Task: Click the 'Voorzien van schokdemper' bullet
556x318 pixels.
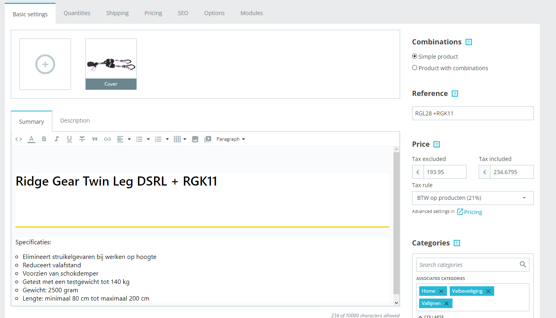Action: [x=60, y=274]
